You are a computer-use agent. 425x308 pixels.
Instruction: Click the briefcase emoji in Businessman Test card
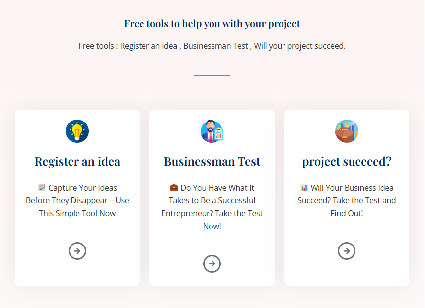click(174, 188)
